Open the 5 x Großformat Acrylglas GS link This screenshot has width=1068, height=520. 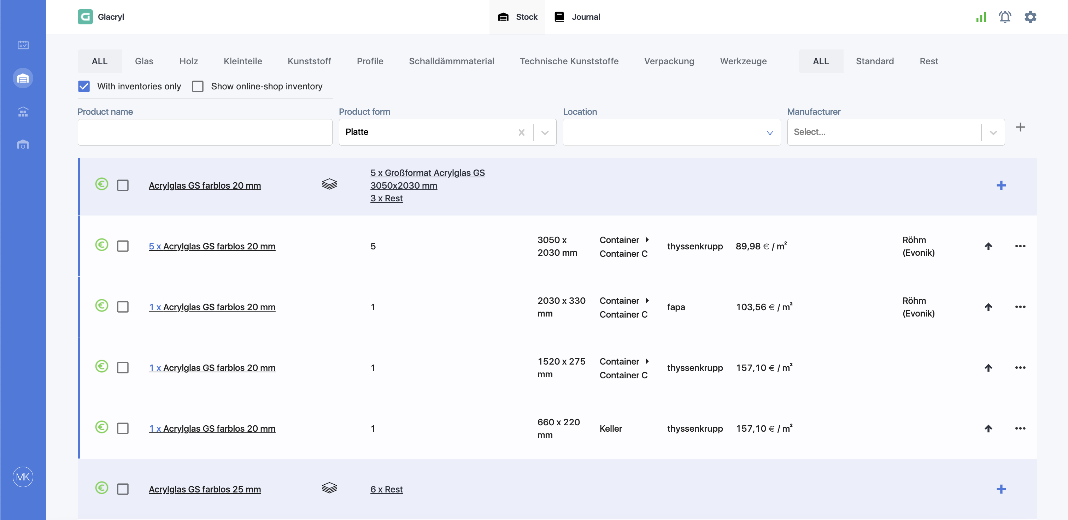click(x=428, y=179)
